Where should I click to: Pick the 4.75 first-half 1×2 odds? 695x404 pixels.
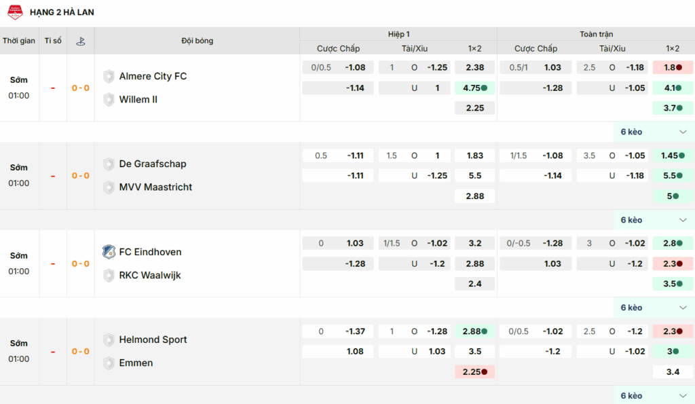pyautogui.click(x=474, y=88)
